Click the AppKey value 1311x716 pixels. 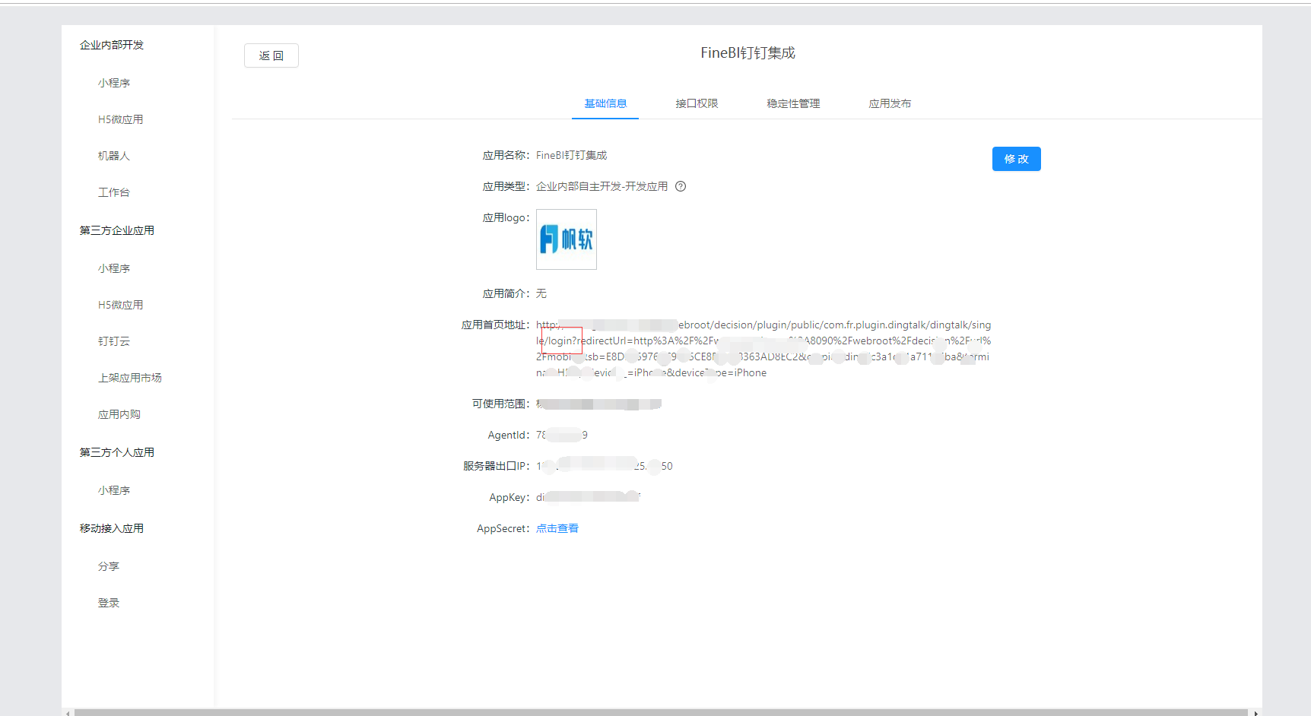pos(589,497)
